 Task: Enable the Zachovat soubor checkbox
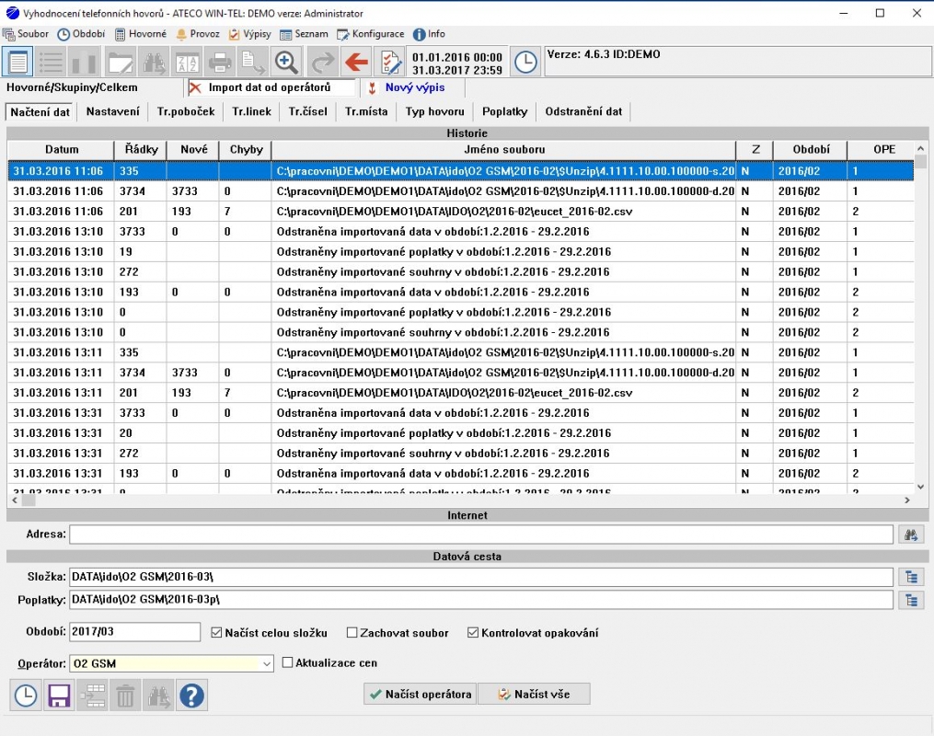click(352, 632)
